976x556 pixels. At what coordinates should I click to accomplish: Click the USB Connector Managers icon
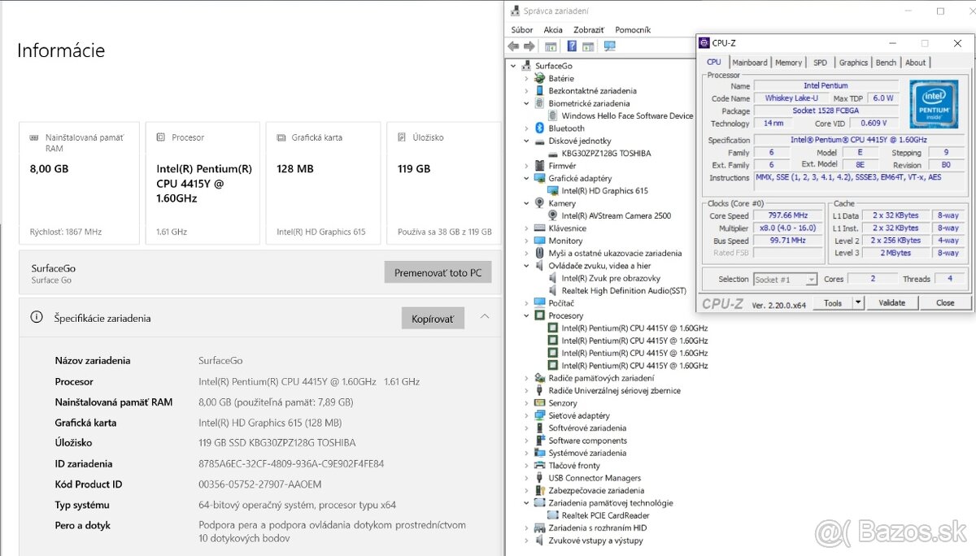click(540, 478)
